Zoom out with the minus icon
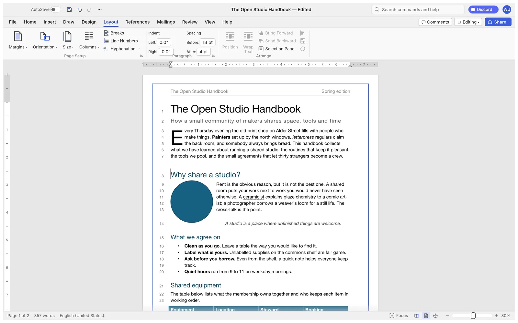Screen dimensions: 518x323 point(448,316)
